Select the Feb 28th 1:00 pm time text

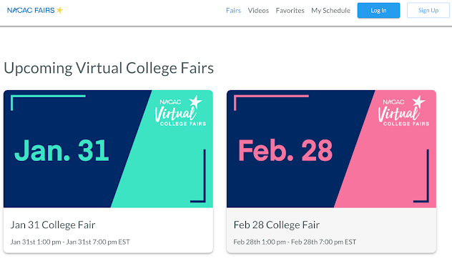[x=260, y=242]
